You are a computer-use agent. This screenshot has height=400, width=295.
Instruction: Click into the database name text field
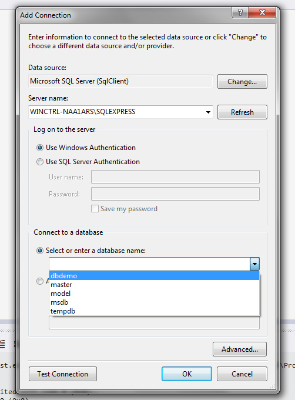(x=149, y=264)
